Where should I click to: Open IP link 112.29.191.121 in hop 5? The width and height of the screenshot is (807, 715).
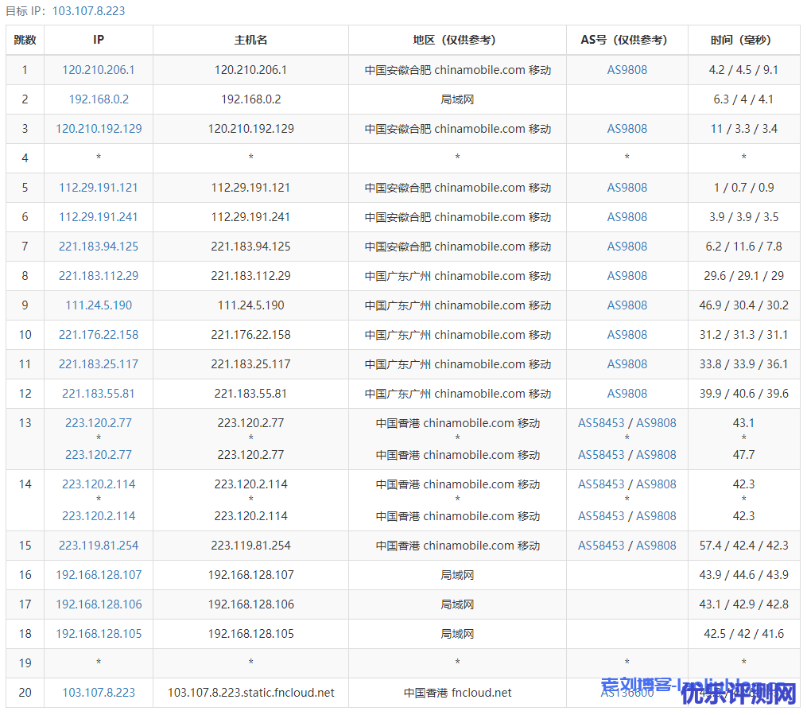(99, 188)
